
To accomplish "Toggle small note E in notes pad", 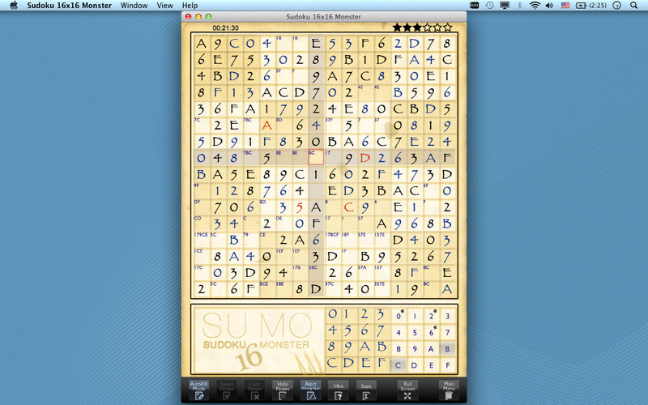I will pyautogui.click(x=431, y=365).
